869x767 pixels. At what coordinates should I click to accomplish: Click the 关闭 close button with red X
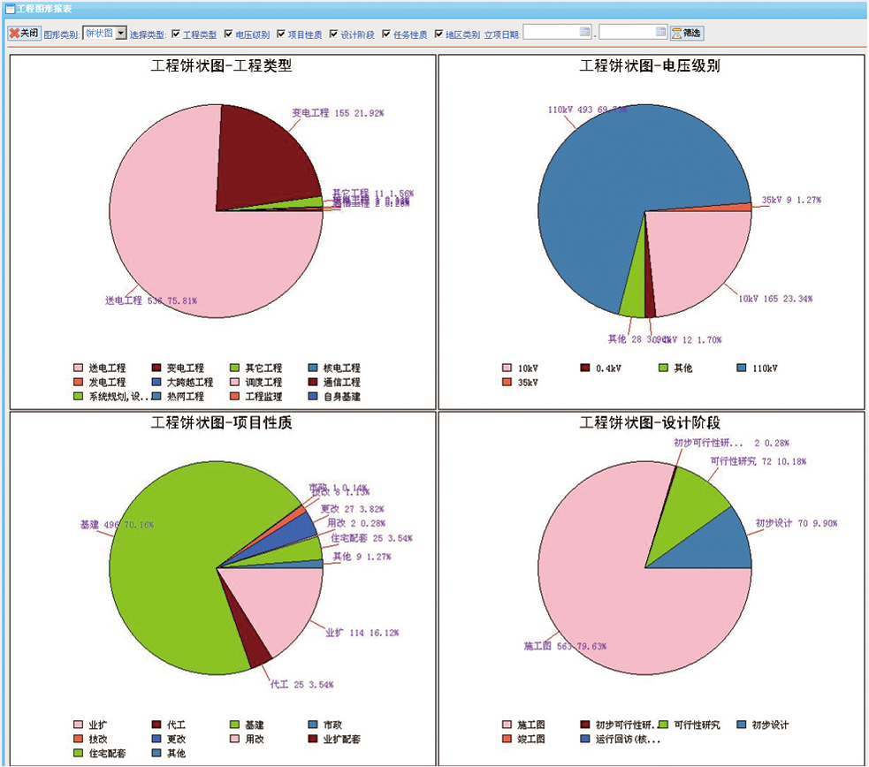click(x=24, y=34)
